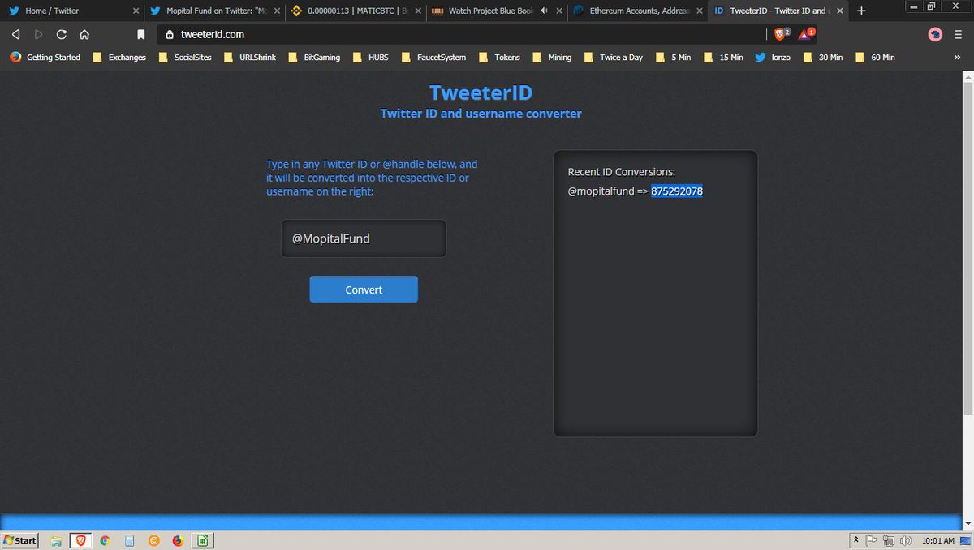Launch Firefox from the taskbar
This screenshot has height=550, width=974.
pos(178,540)
